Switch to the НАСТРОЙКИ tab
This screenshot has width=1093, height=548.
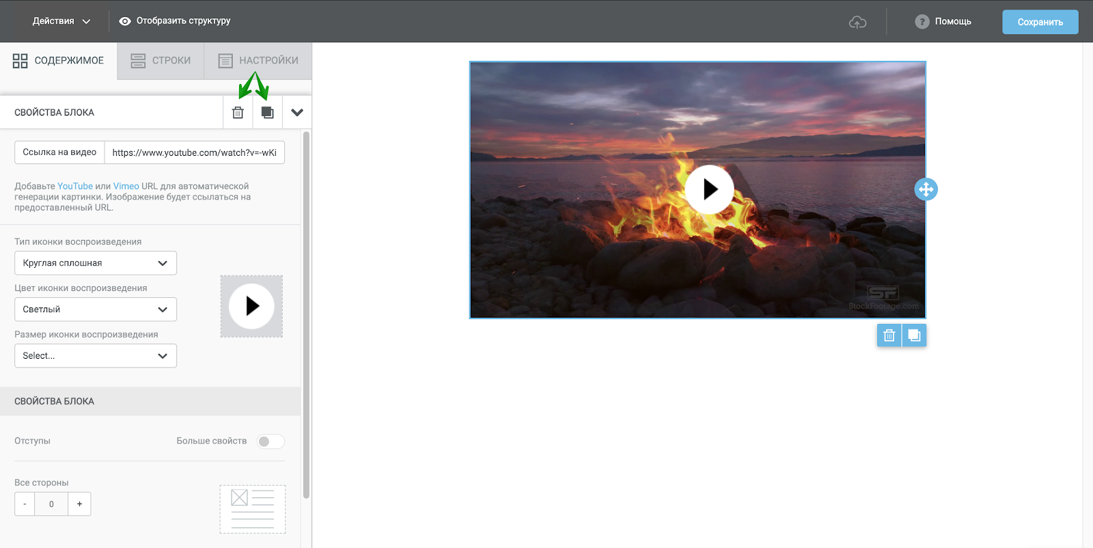(258, 61)
